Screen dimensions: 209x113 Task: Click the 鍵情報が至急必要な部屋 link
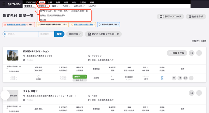16,25
